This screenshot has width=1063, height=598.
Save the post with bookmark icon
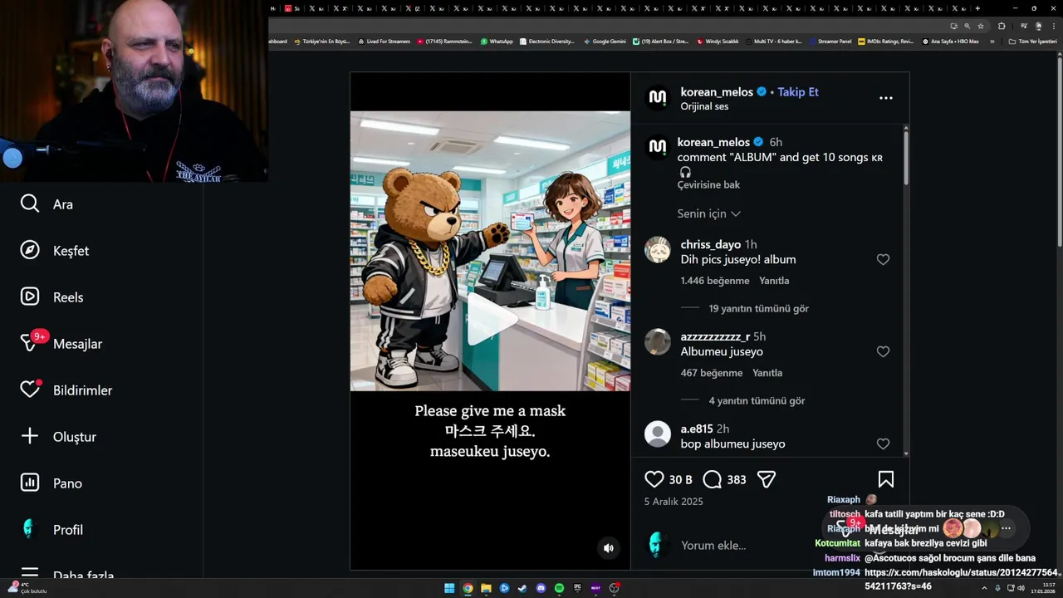pos(886,479)
